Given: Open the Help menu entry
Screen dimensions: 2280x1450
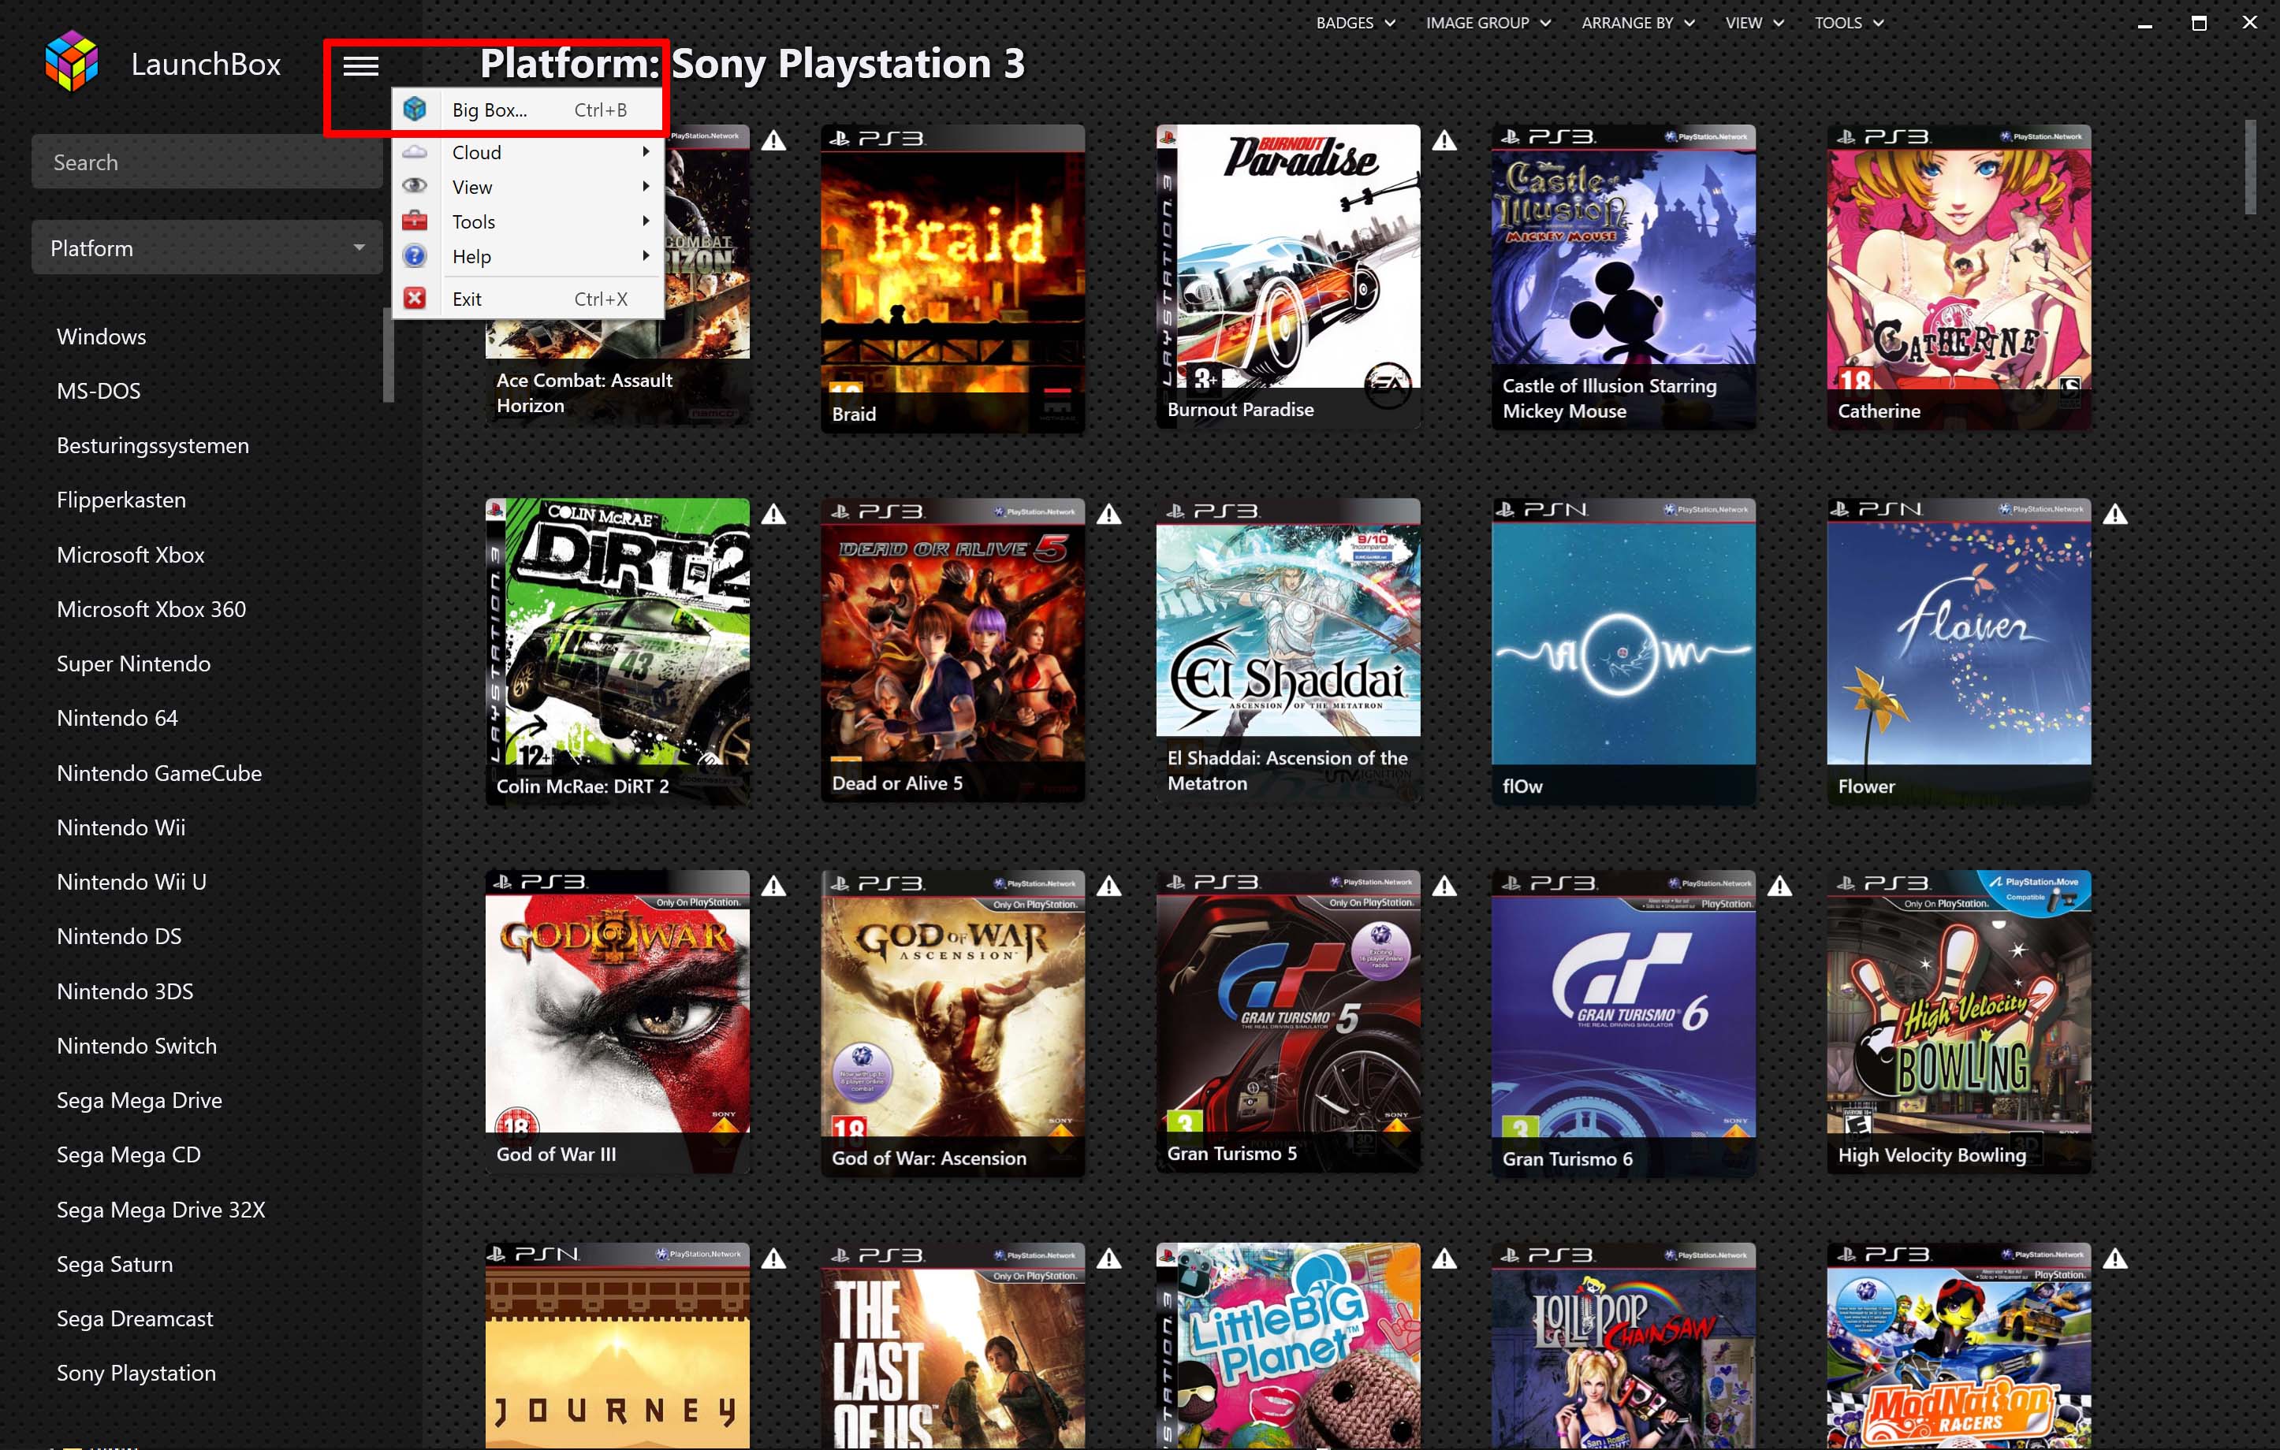Looking at the screenshot, I should click(x=528, y=256).
